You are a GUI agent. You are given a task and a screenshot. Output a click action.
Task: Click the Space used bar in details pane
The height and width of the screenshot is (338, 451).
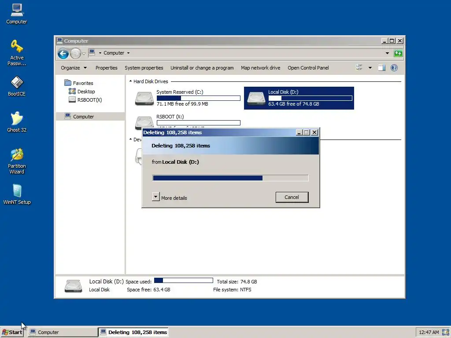[x=184, y=280]
